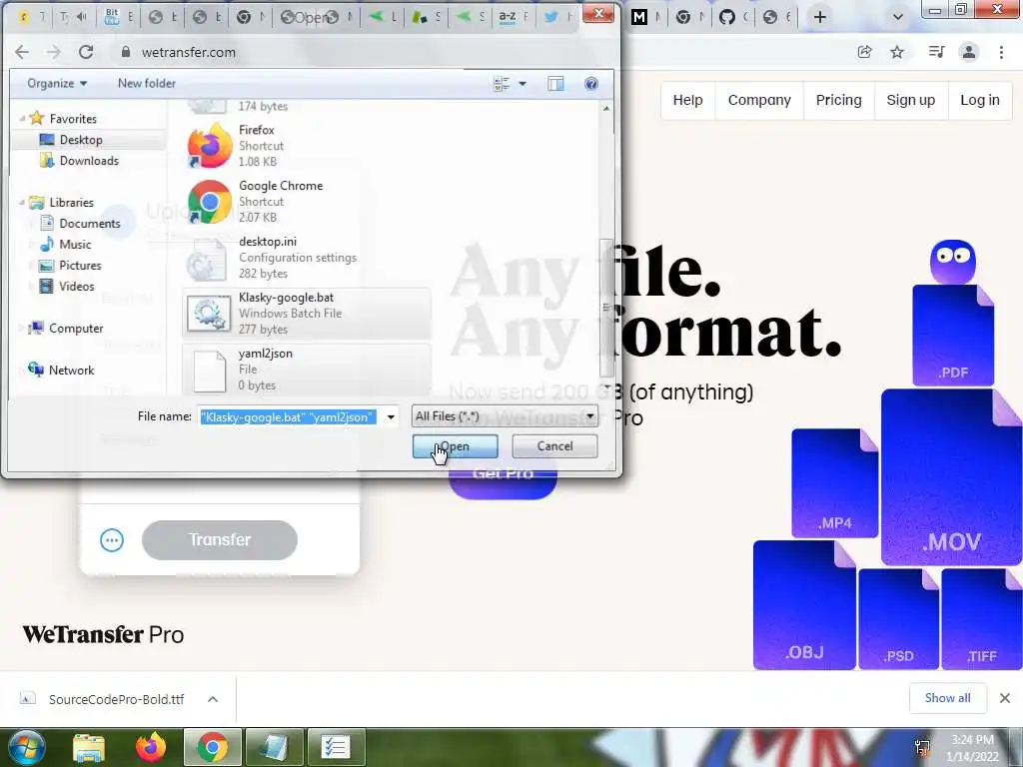The height and width of the screenshot is (767, 1023).
Task: Collapse the Libraries tree node
Action: point(22,202)
